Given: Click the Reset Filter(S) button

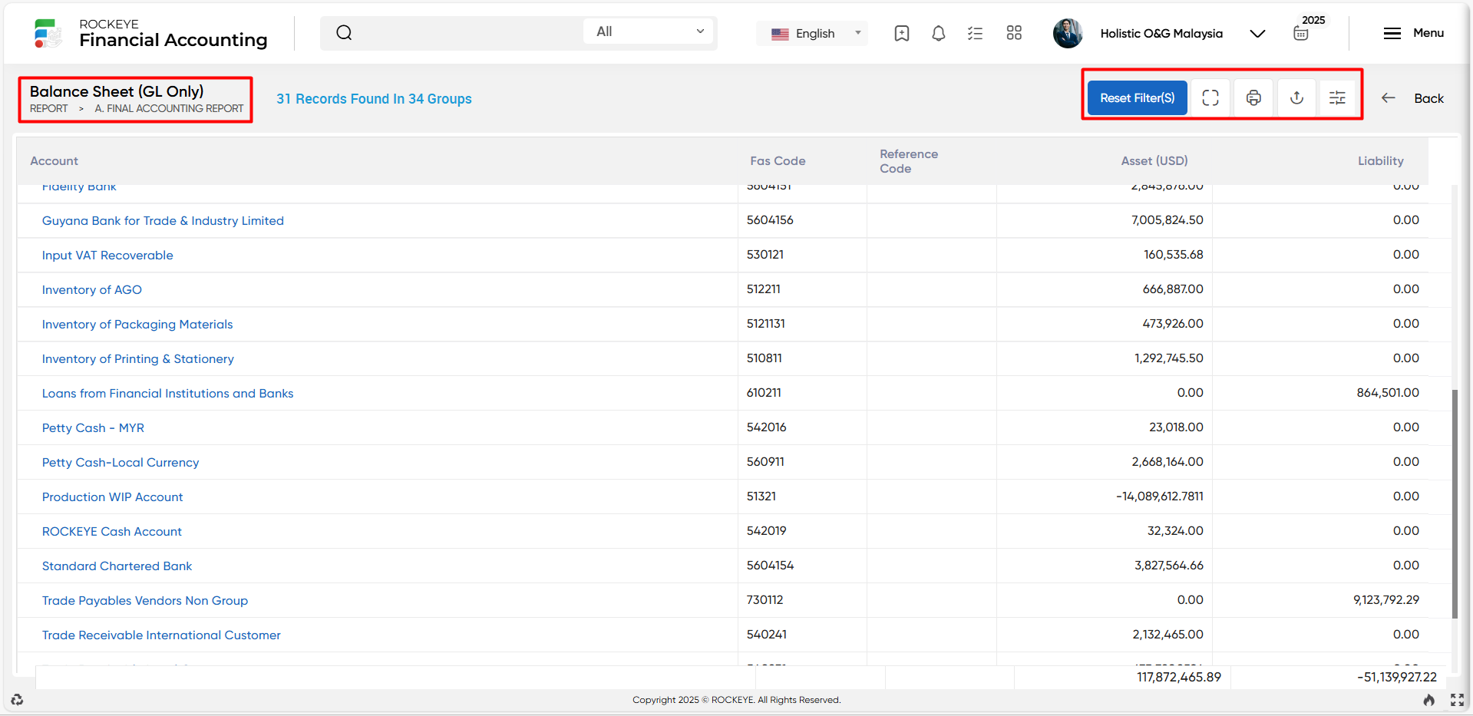Looking at the screenshot, I should tap(1137, 98).
